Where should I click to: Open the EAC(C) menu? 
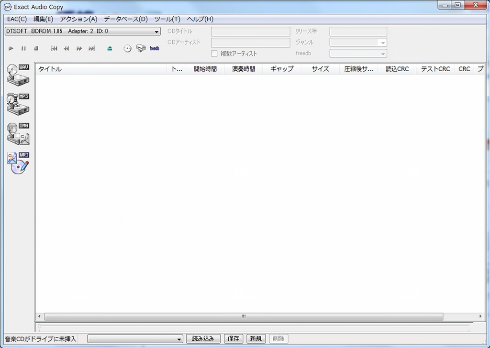(17, 19)
